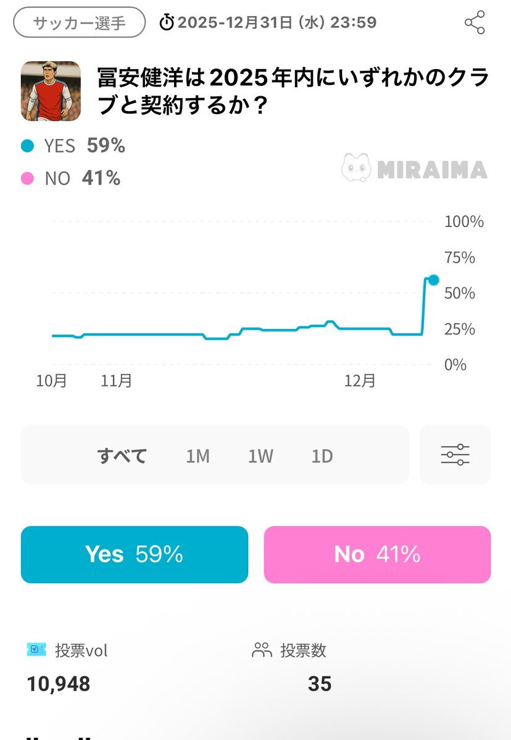Vote with the Yes 59% button
This screenshot has height=740, width=511.
[x=135, y=554]
